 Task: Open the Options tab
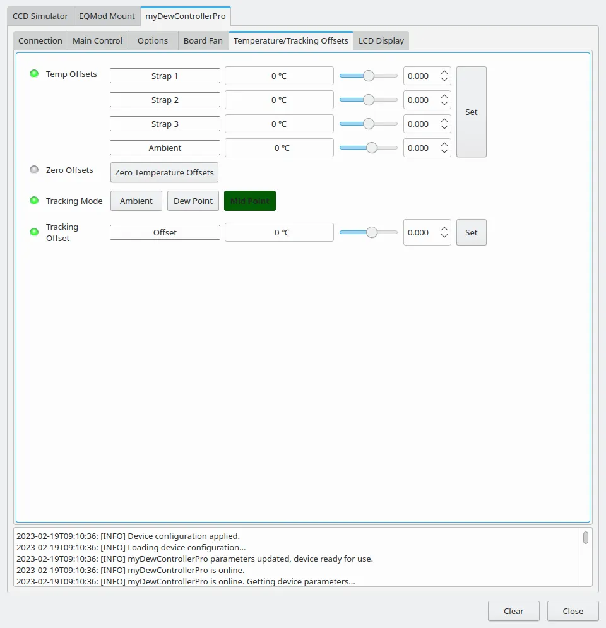coord(153,40)
